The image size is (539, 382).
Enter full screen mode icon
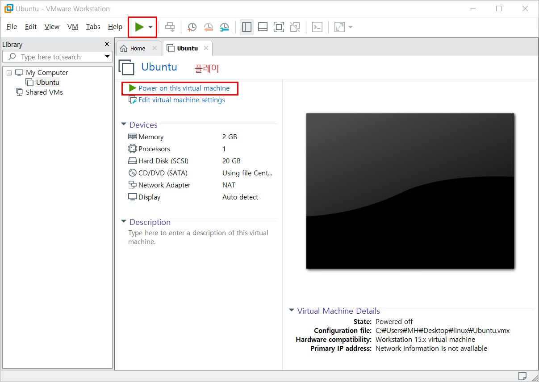(x=279, y=27)
